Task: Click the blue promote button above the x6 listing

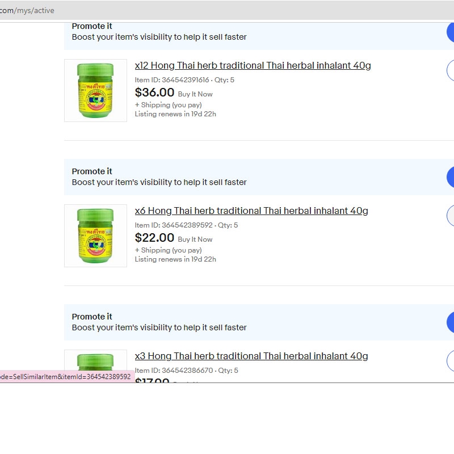Action: coord(451,177)
